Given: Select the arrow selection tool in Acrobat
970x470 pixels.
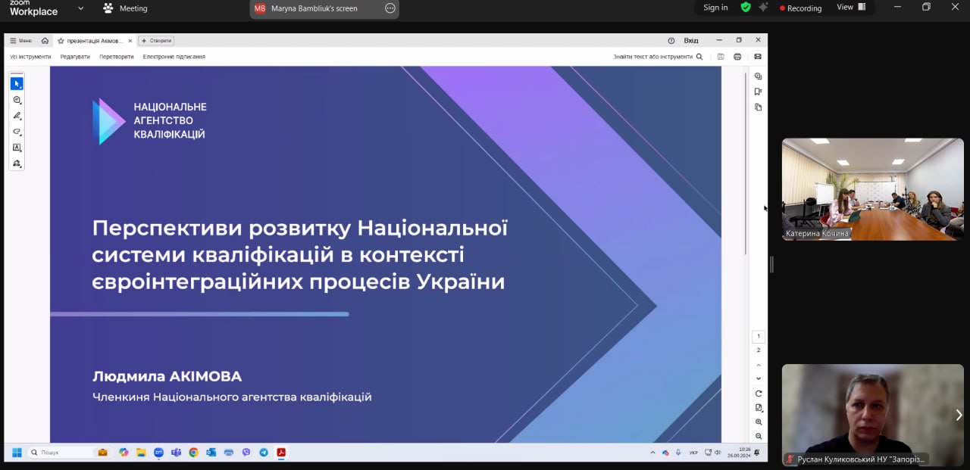Looking at the screenshot, I should coord(17,84).
